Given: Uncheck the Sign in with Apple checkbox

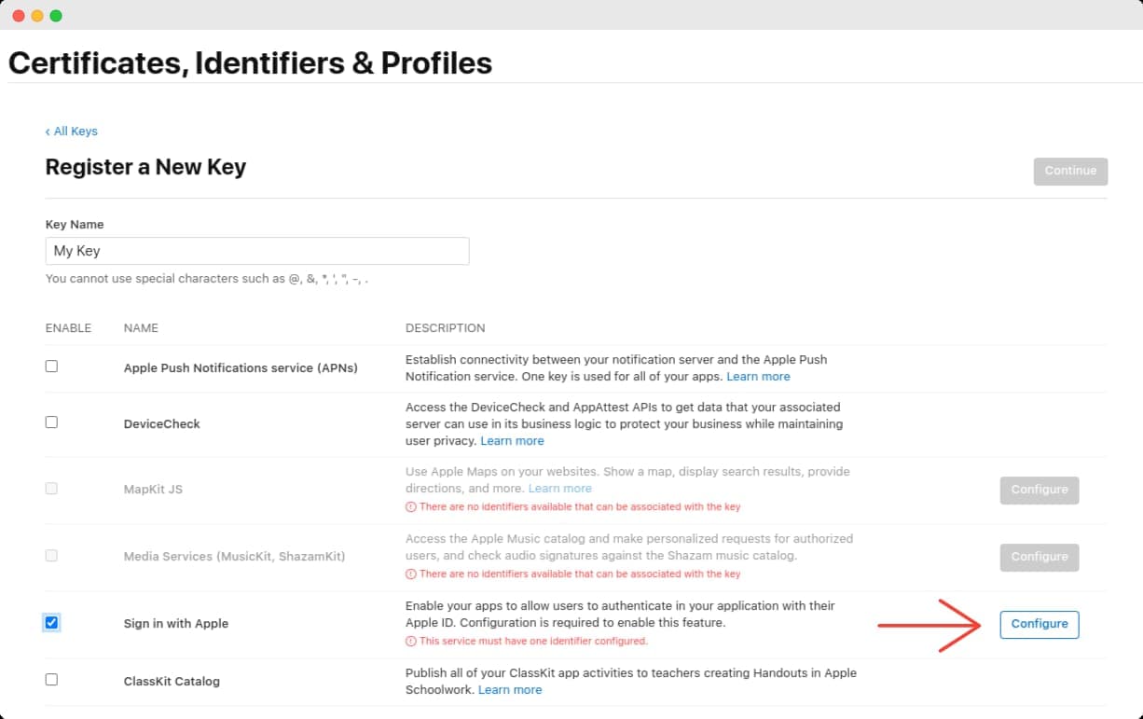Looking at the screenshot, I should 51,623.
